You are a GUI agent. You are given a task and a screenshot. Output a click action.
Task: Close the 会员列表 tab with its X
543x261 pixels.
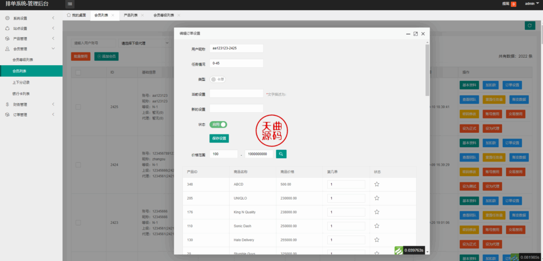tap(113, 15)
